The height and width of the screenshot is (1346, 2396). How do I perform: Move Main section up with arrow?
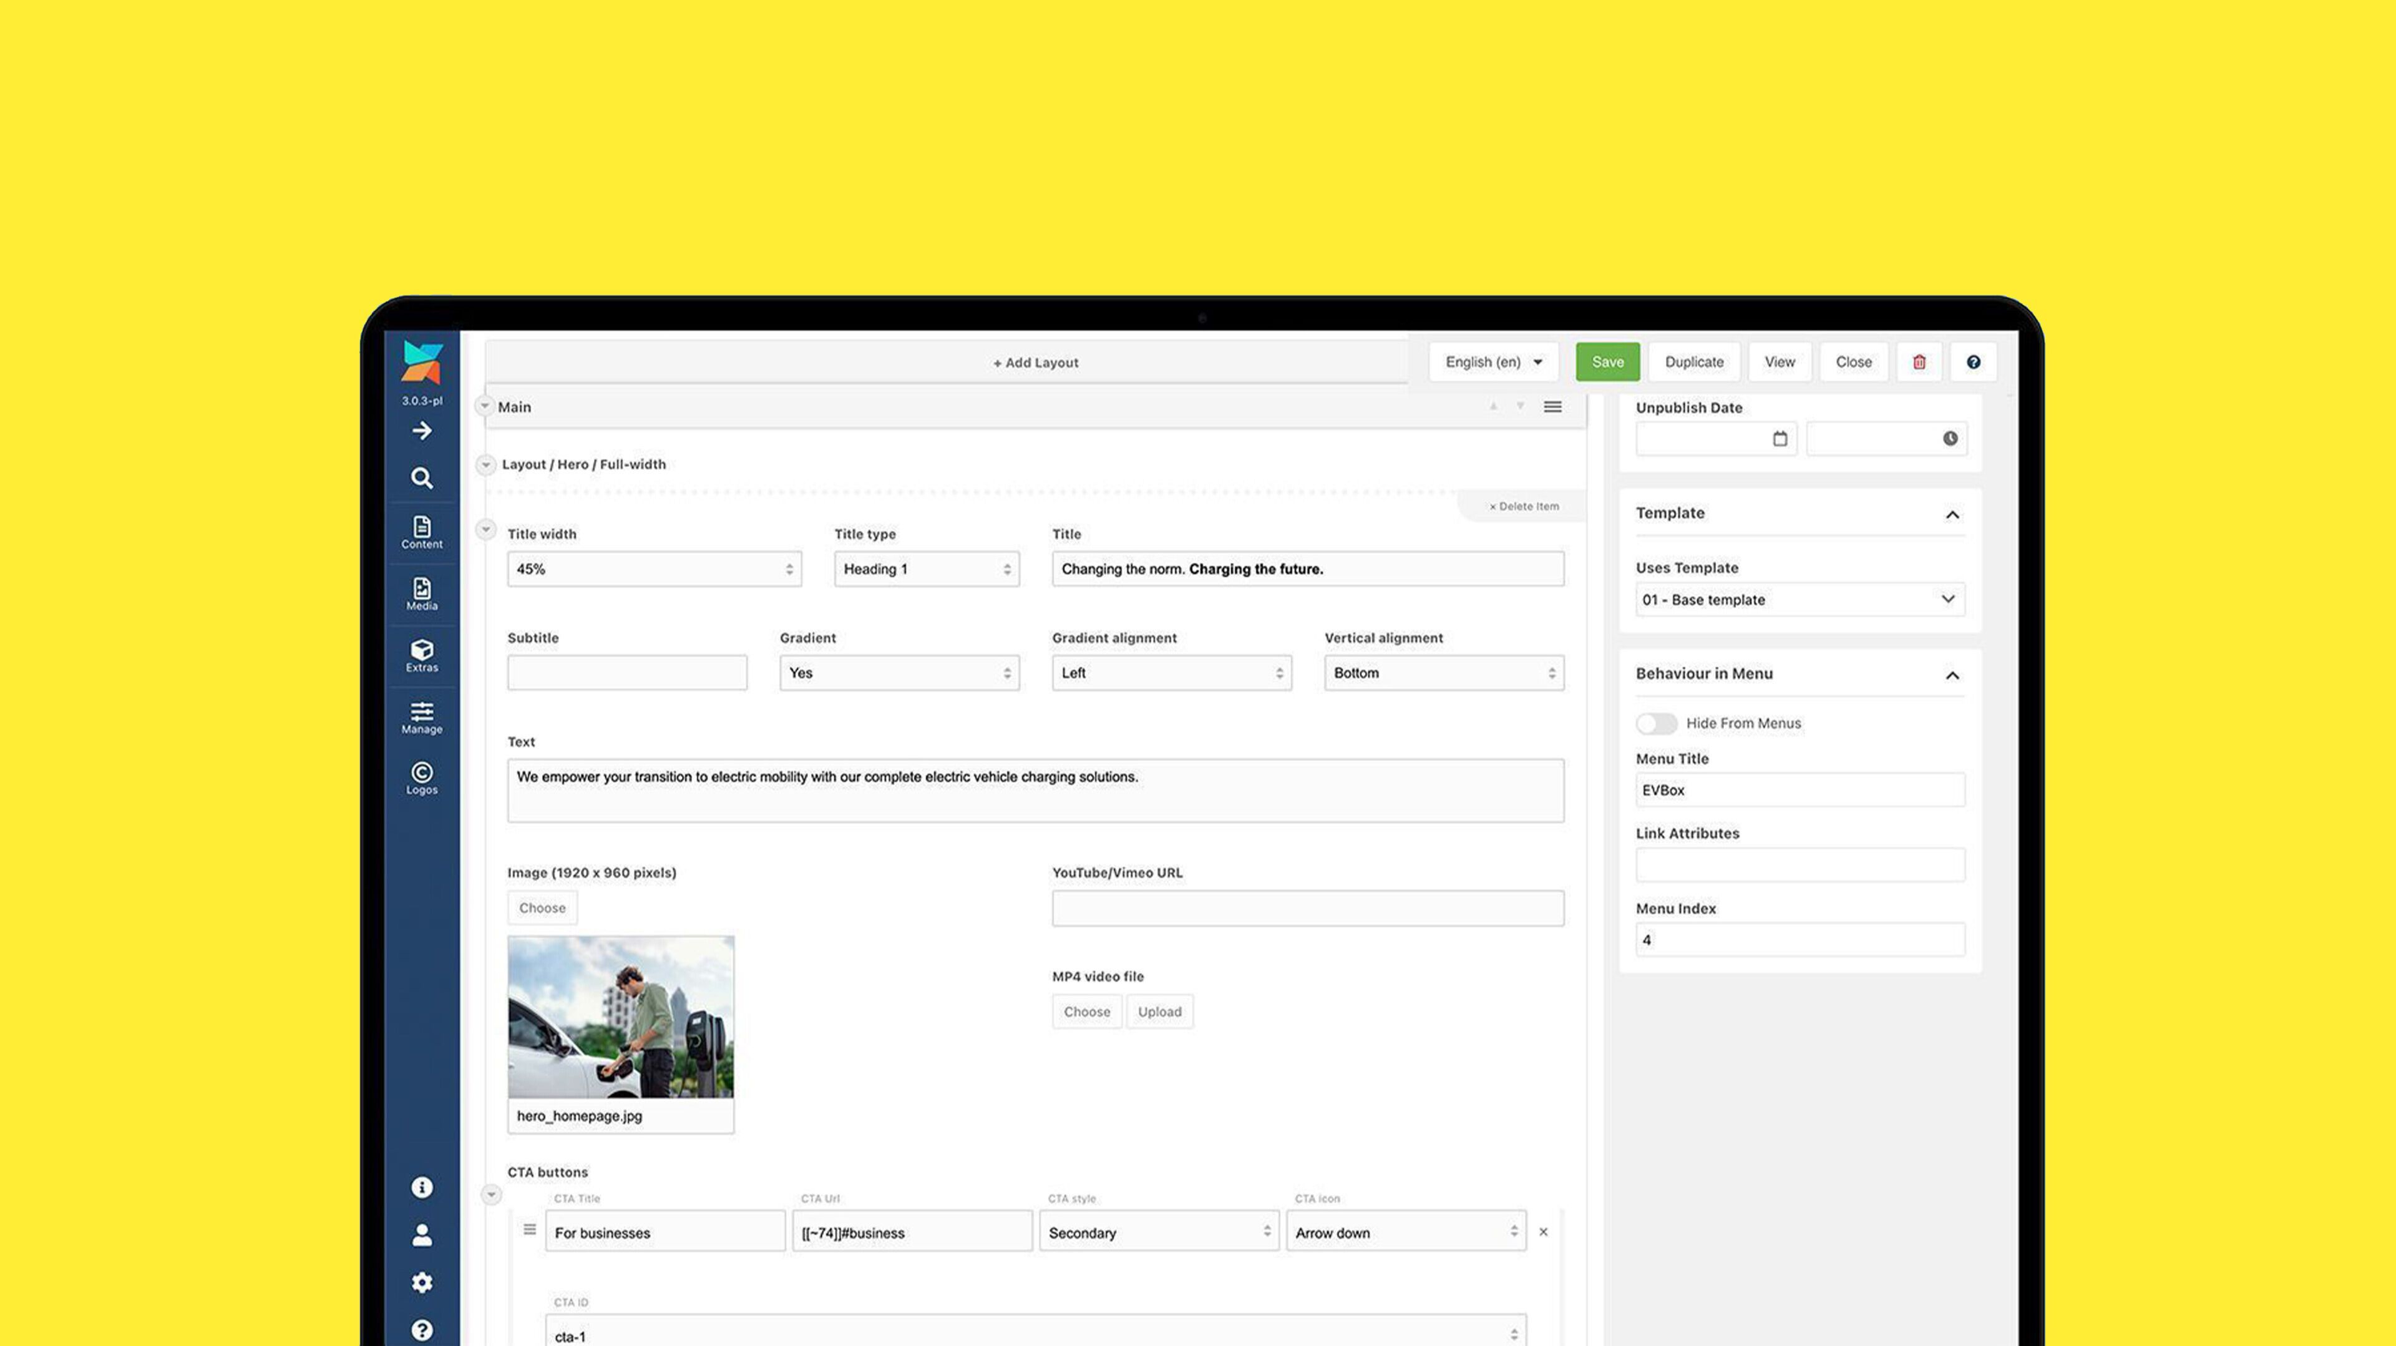click(x=1494, y=406)
